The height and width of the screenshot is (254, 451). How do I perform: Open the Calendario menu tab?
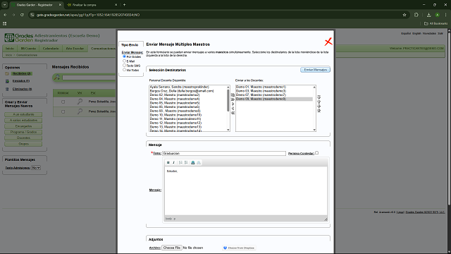tap(51, 49)
